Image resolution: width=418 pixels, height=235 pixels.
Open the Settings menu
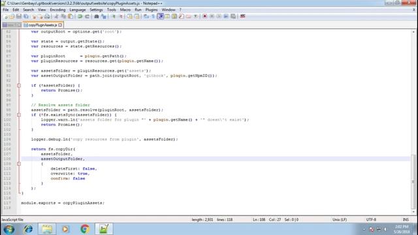coord(96,10)
